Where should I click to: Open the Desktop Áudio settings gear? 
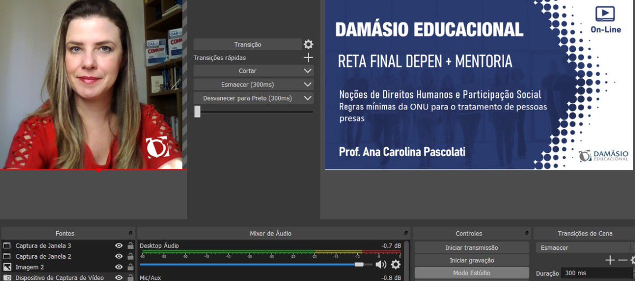395,264
